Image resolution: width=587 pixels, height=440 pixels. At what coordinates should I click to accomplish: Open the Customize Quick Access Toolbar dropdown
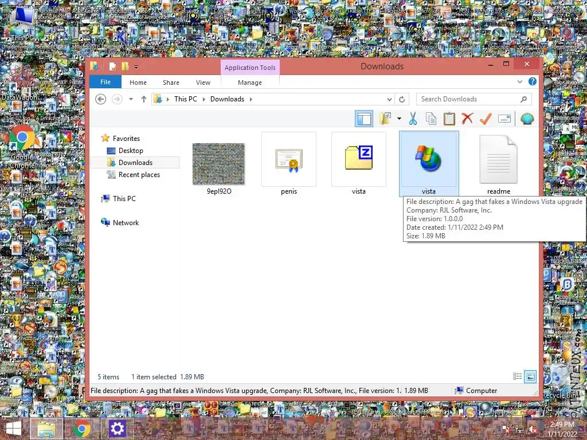click(x=136, y=67)
